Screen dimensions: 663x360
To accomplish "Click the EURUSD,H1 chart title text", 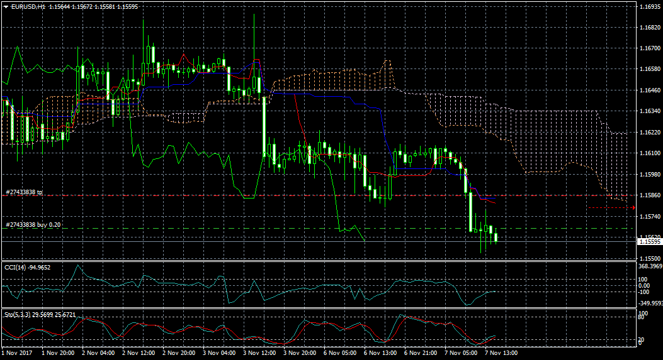I will pyautogui.click(x=27, y=6).
